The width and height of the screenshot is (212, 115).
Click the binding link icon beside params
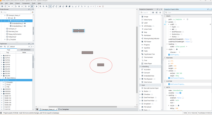click(165, 24)
